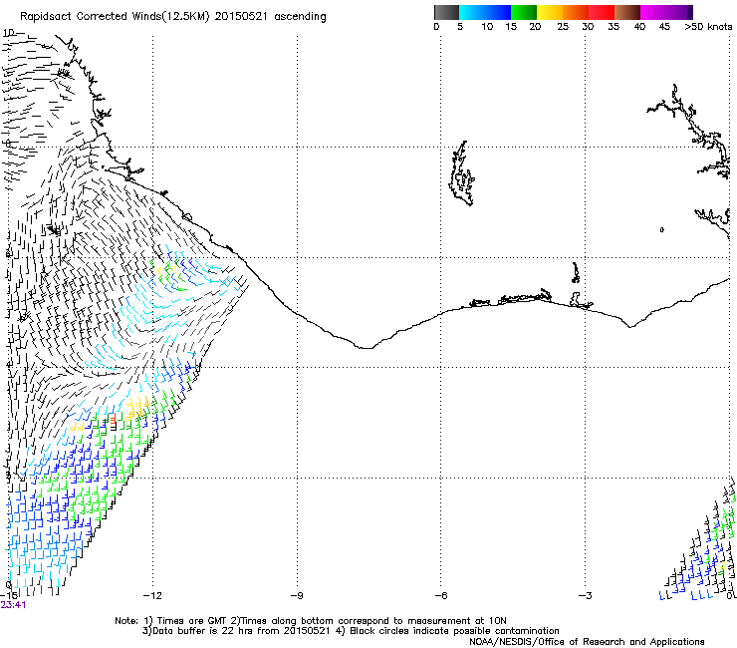Click the '35' label on the color scale
737x648 pixels.
tap(614, 27)
